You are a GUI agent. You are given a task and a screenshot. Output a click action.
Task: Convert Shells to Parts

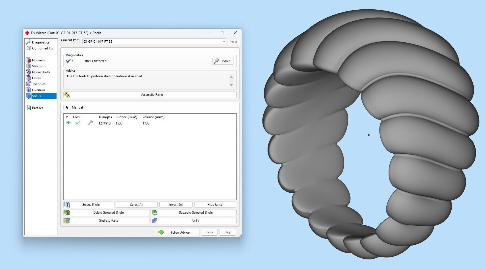[107, 221]
